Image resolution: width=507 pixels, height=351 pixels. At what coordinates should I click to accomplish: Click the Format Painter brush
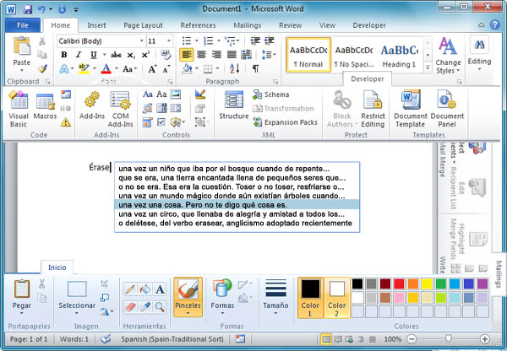click(42, 69)
